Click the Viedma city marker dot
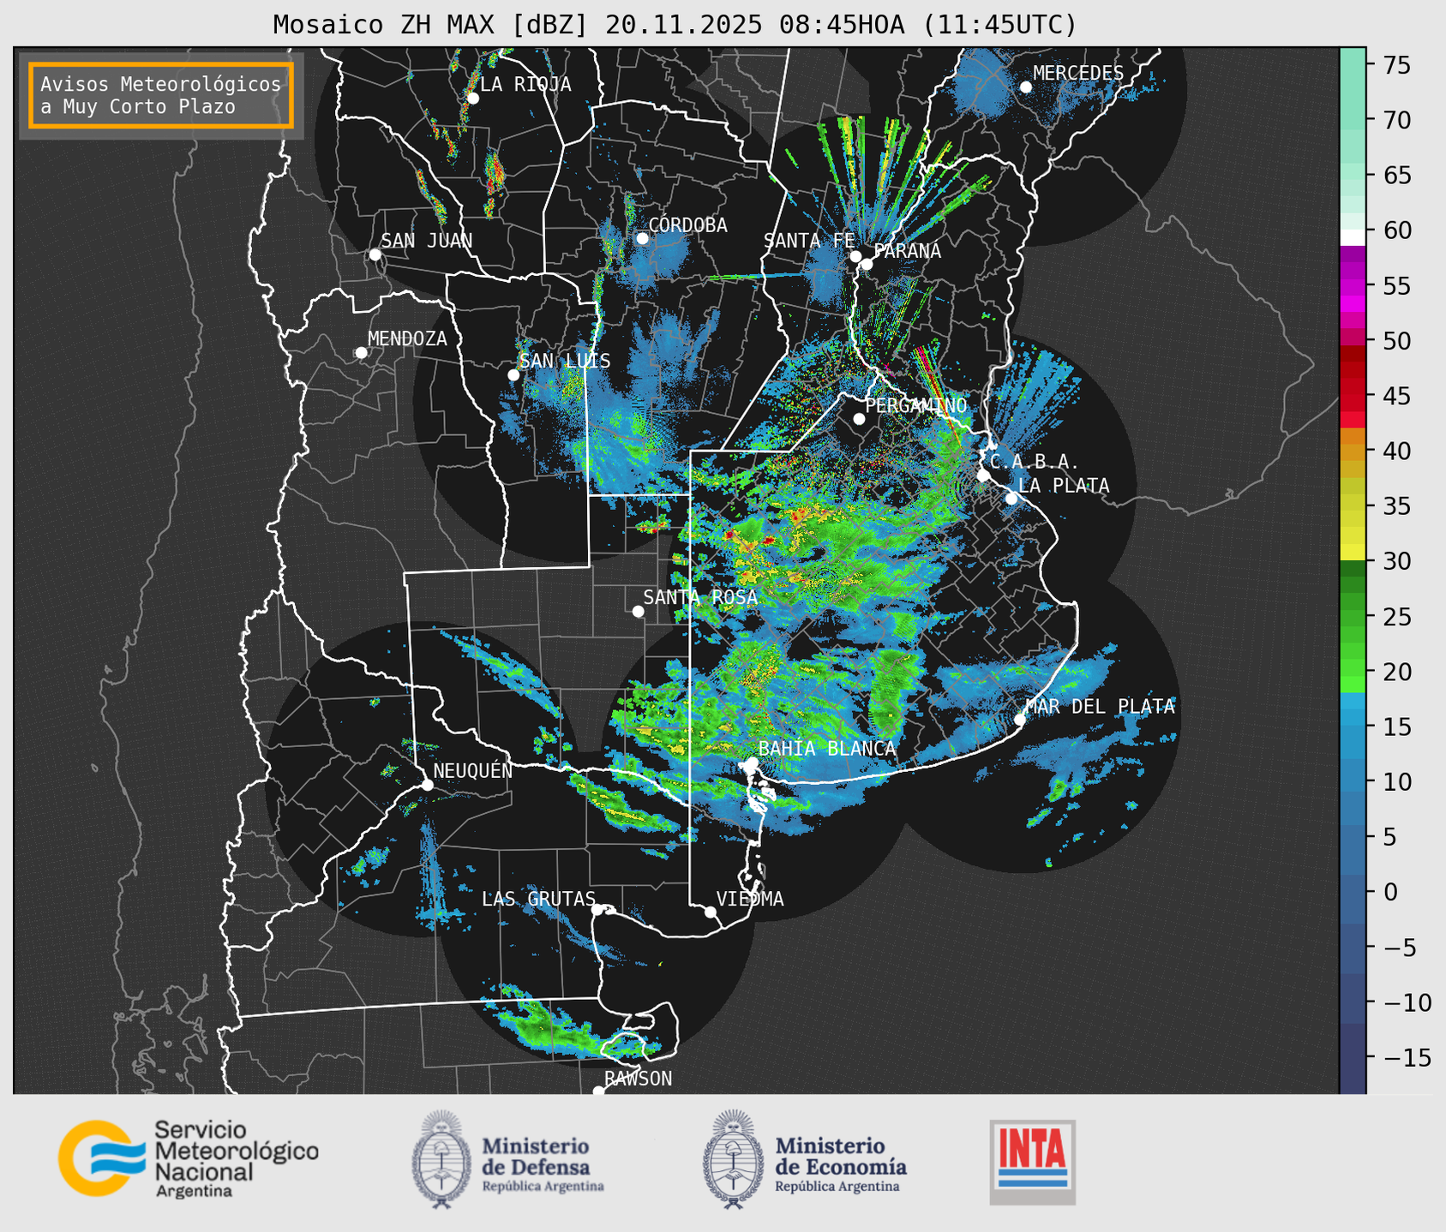The width and height of the screenshot is (1446, 1232). [x=711, y=912]
